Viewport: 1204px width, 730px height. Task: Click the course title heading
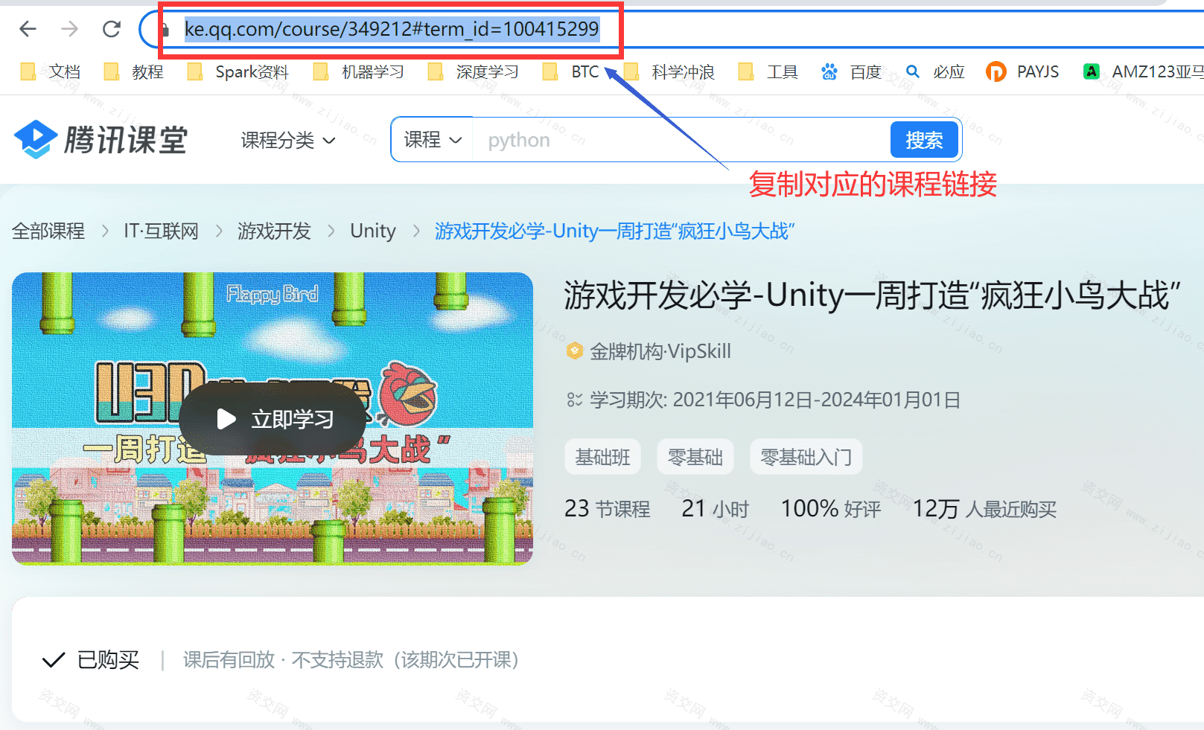click(872, 295)
